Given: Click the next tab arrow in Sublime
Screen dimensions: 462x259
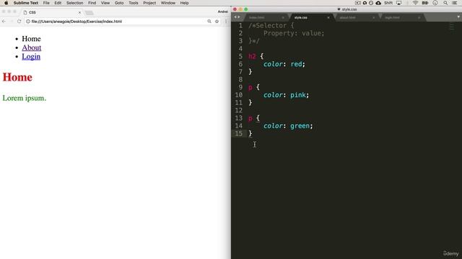Looking at the screenshot, I should pyautogui.click(x=239, y=17).
